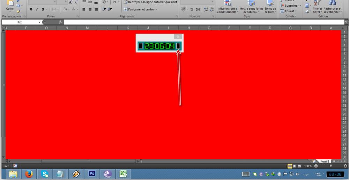The image size is (349, 180).
Task: Increase decimal places icon
Action: tap(206, 9)
